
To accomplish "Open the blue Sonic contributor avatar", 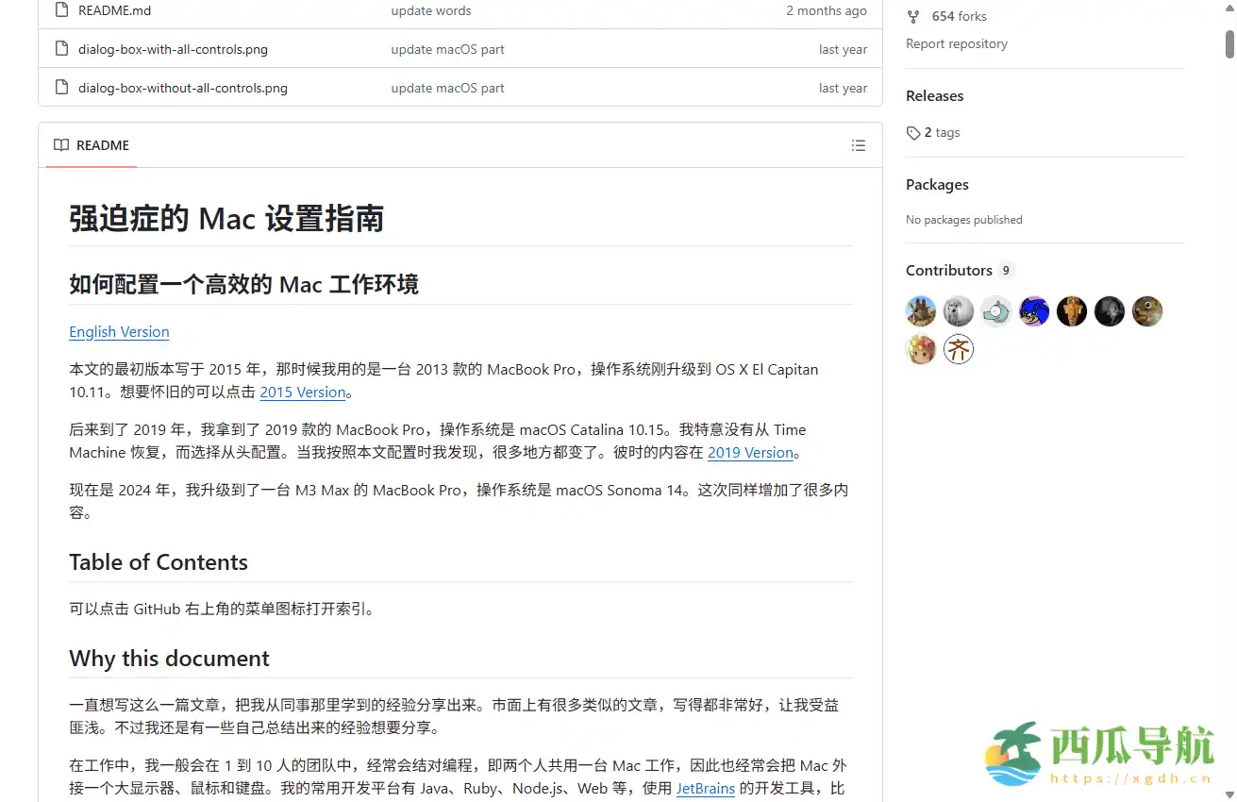I will click(x=1034, y=311).
